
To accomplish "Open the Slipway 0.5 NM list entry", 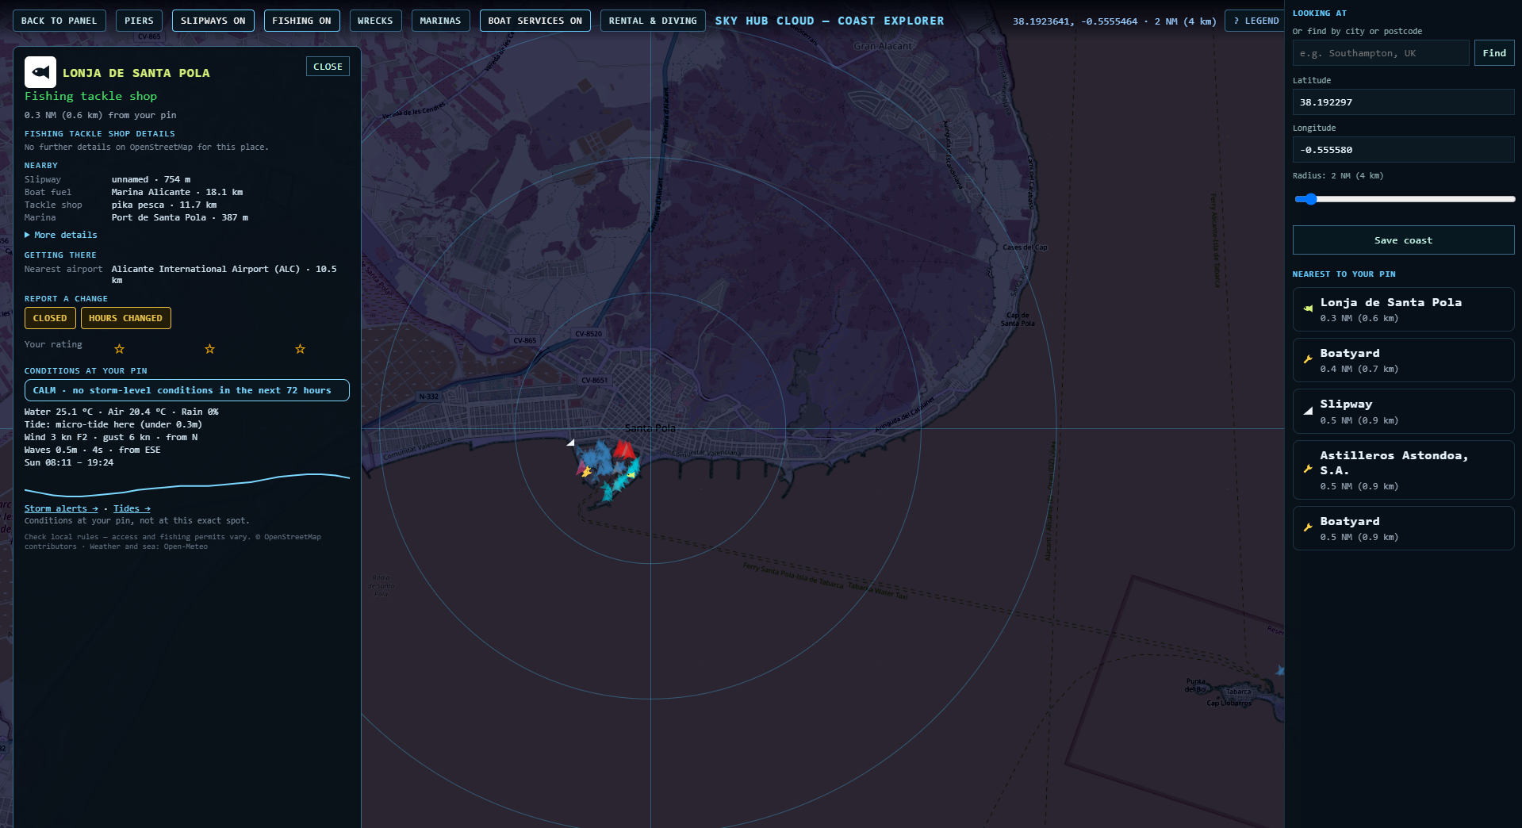I will pos(1403,412).
